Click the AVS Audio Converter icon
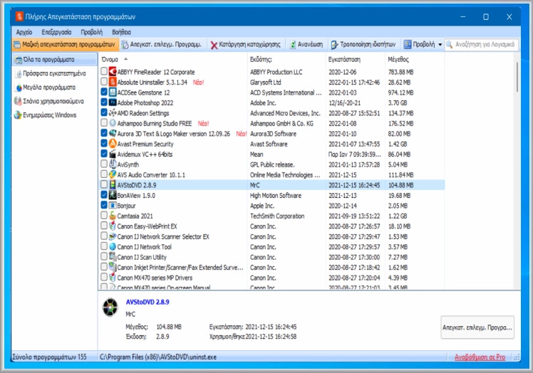The height and width of the screenshot is (373, 533). (x=113, y=174)
